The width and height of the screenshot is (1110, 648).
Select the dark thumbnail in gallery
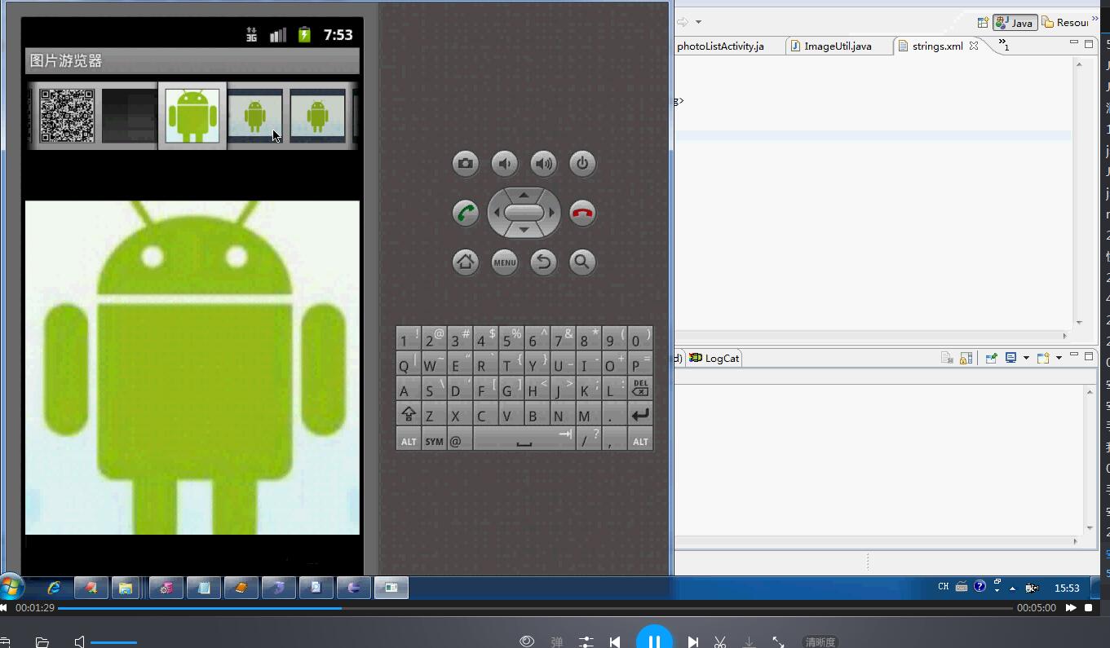tap(129, 116)
